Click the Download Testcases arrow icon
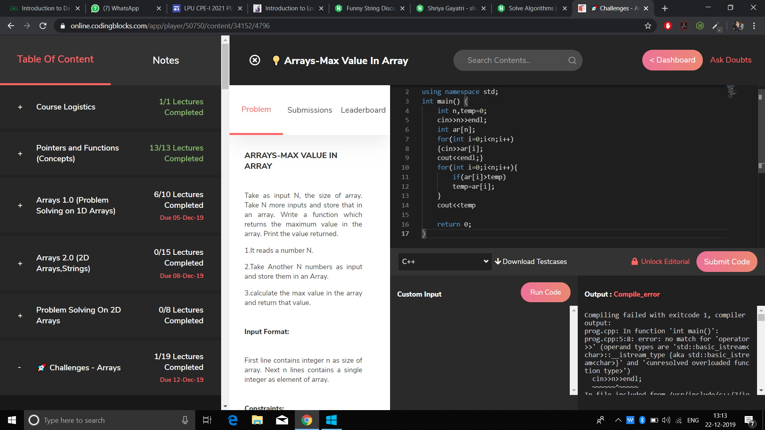This screenshot has height=430, width=765. coord(498,262)
